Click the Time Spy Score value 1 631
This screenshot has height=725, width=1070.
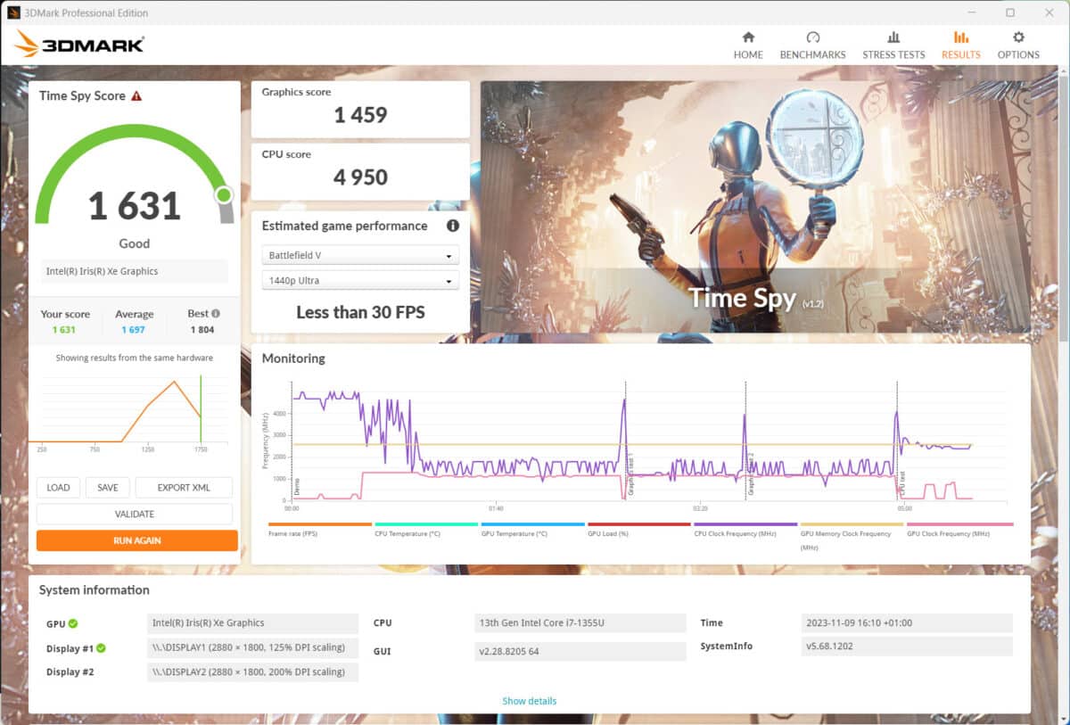135,206
